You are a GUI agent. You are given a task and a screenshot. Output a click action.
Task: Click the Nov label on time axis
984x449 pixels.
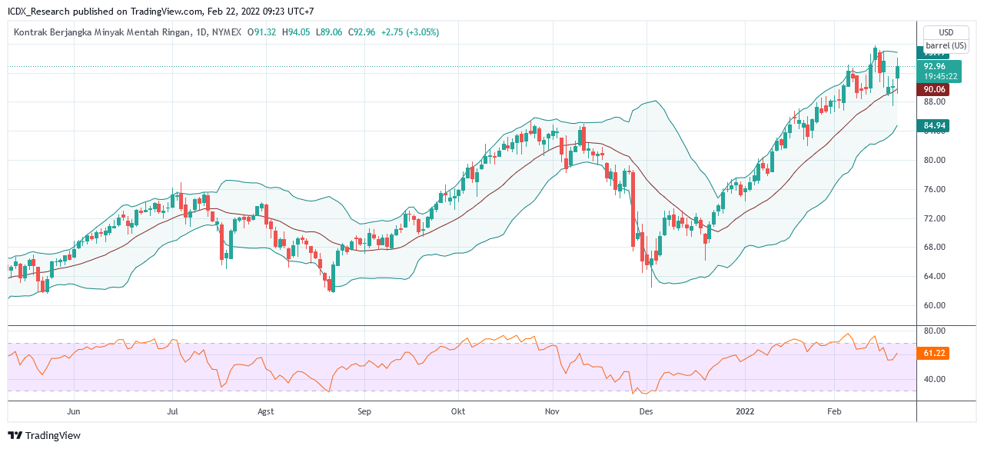click(x=551, y=411)
